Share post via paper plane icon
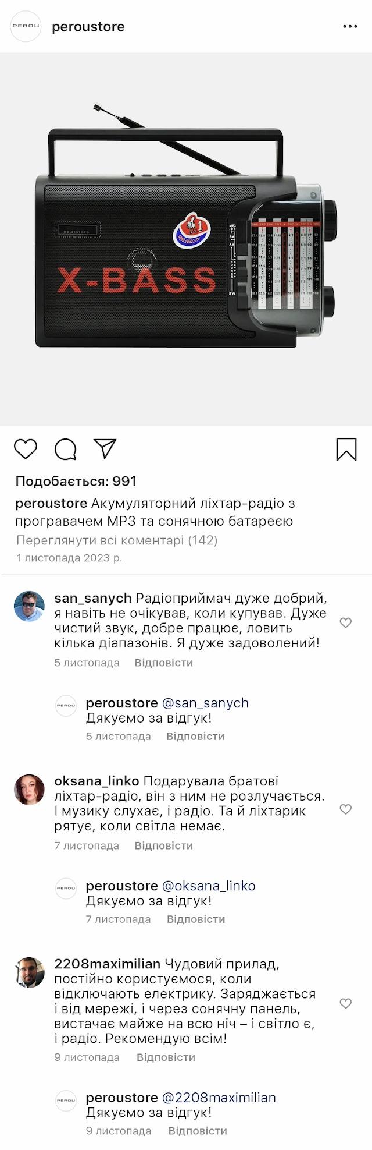This screenshot has width=372, height=1150. [x=105, y=448]
